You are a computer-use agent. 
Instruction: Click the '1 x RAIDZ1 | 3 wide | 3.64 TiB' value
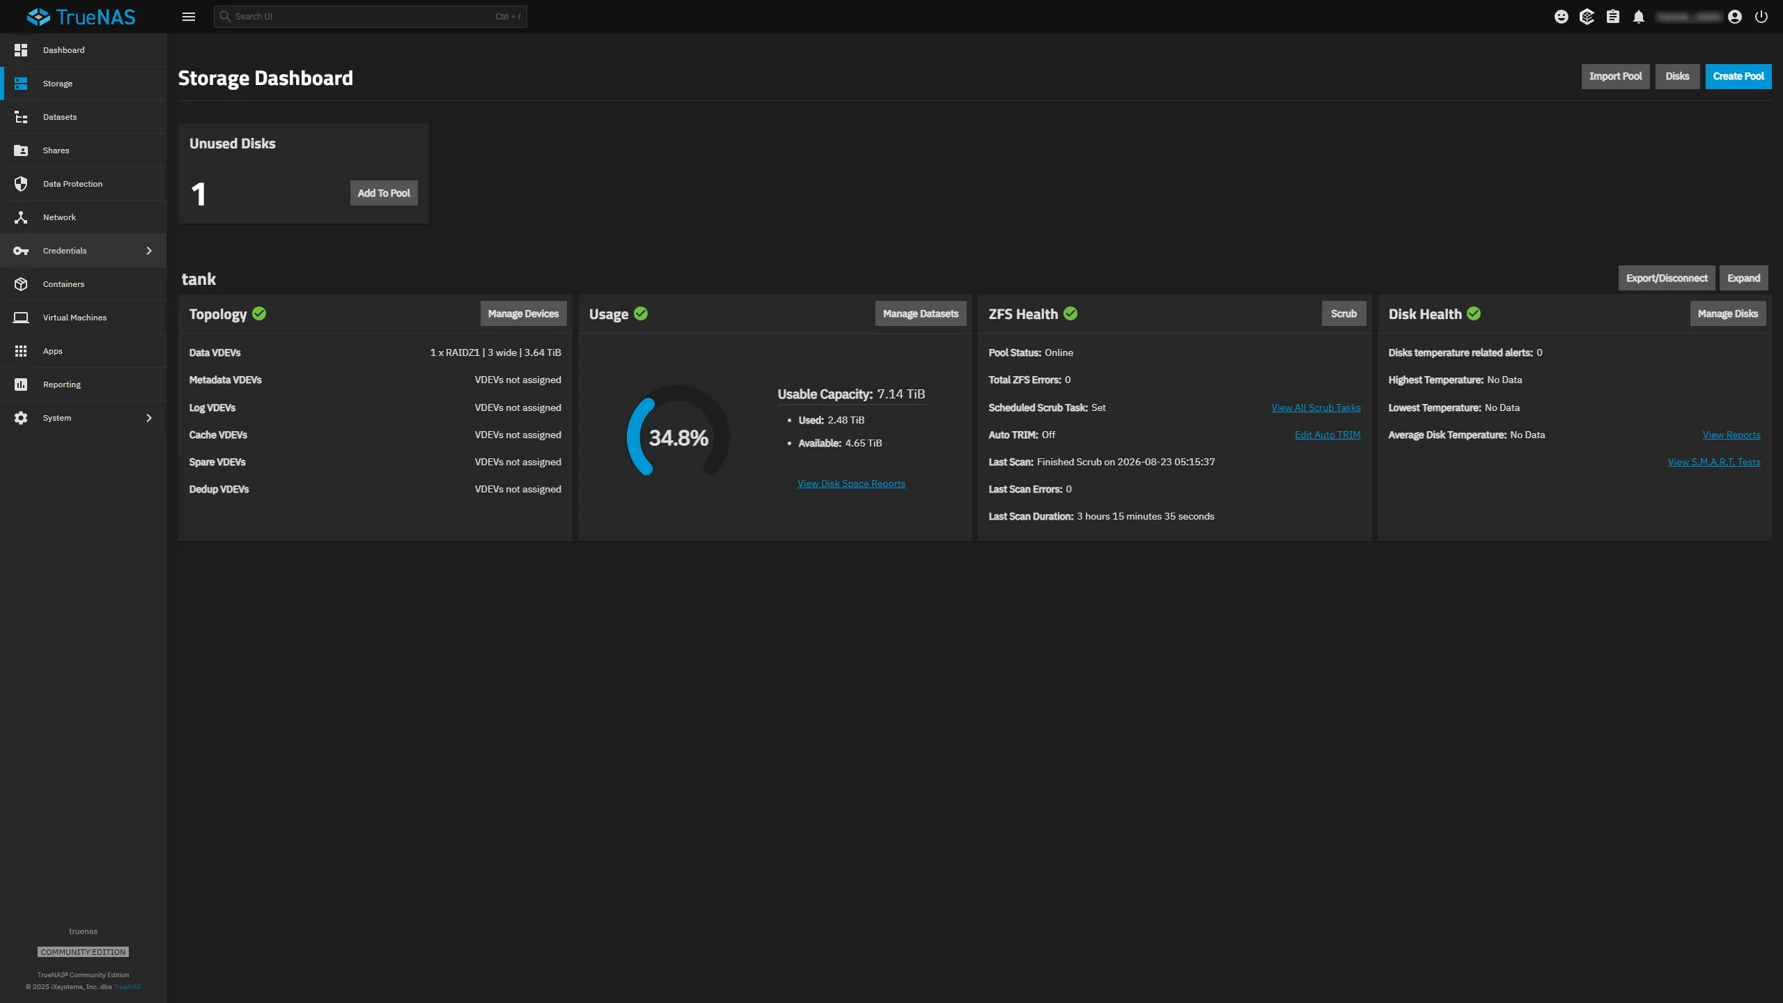click(495, 352)
